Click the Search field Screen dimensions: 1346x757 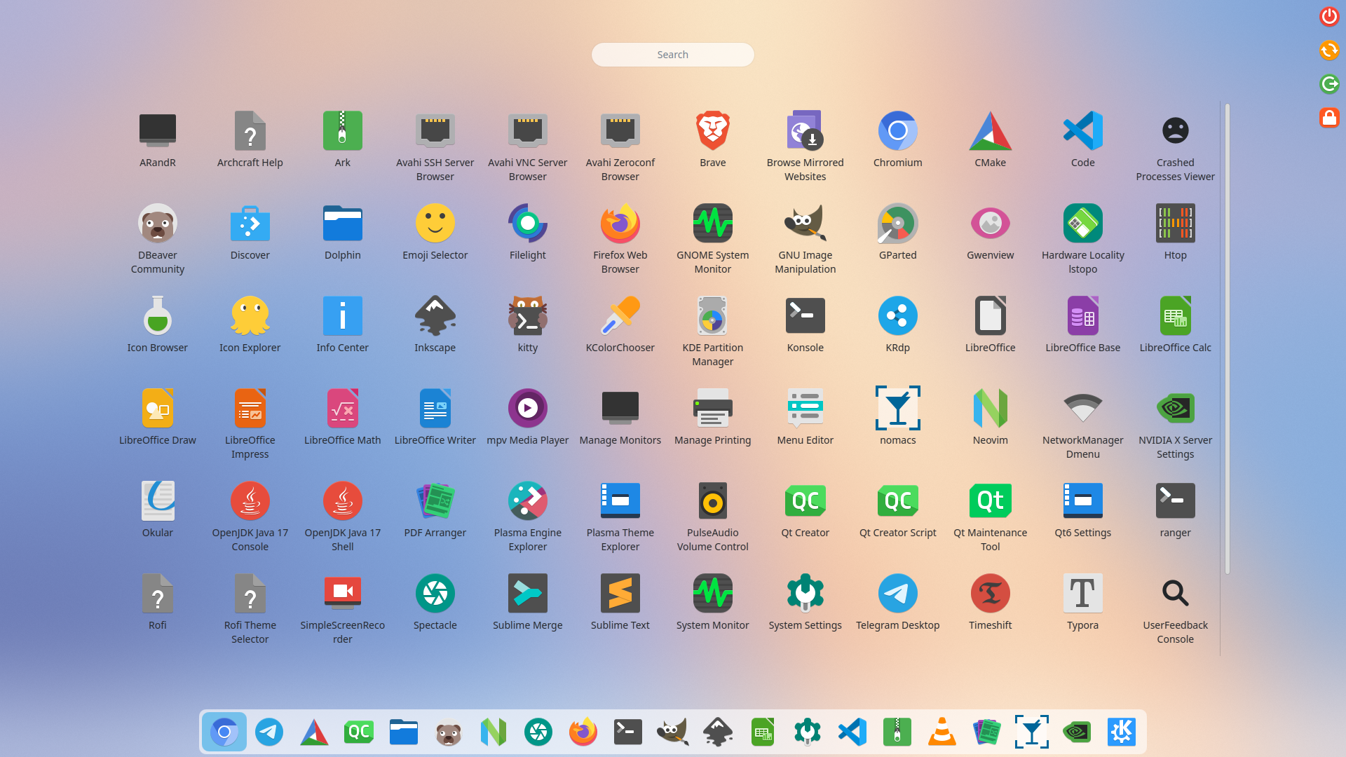point(673,55)
